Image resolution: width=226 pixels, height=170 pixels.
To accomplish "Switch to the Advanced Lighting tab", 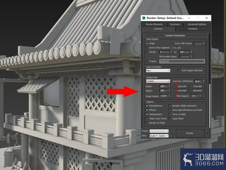I will (197, 24).
